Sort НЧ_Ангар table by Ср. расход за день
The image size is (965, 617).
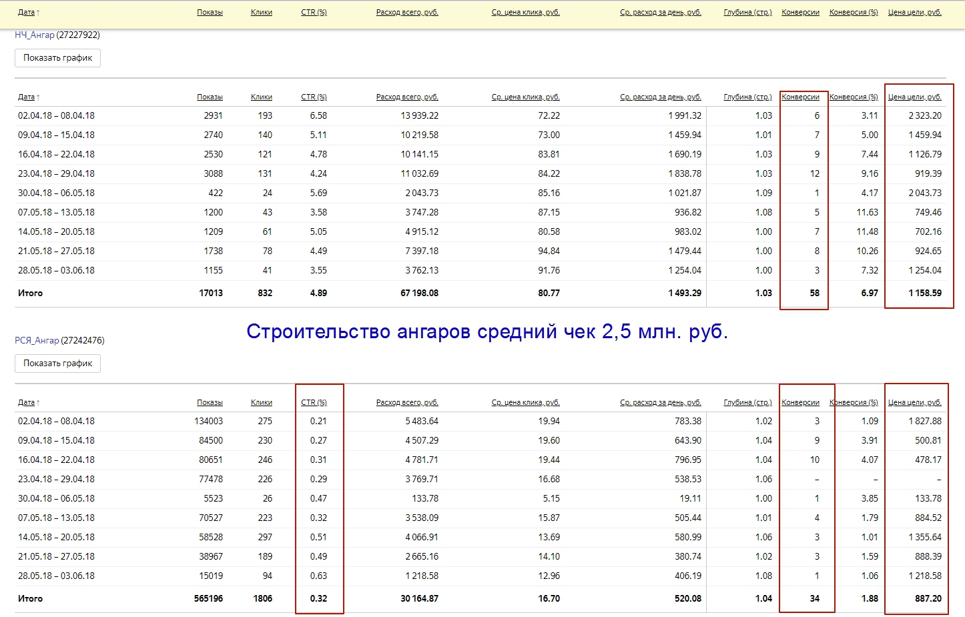click(661, 97)
